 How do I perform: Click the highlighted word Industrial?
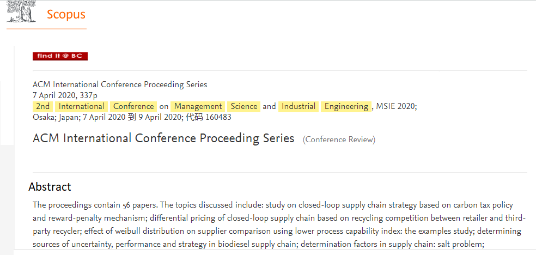299,107
